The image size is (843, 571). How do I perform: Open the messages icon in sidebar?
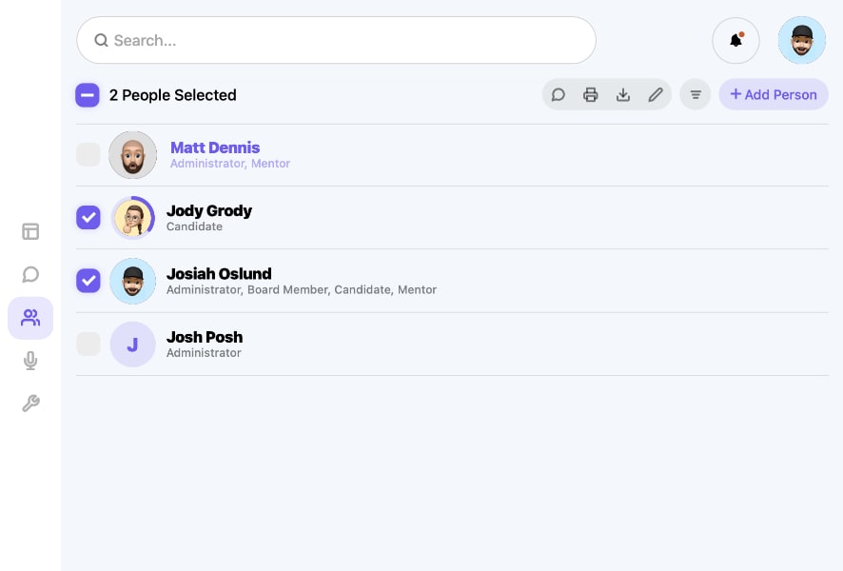[x=30, y=274]
